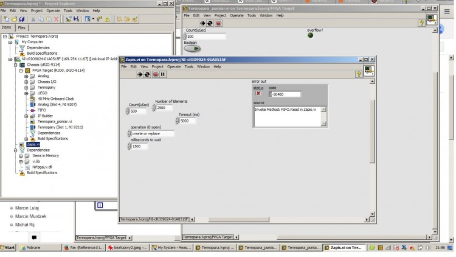The width and height of the screenshot is (456, 257).
Task: Click the red Delete X icon
Action: [x=56, y=19]
